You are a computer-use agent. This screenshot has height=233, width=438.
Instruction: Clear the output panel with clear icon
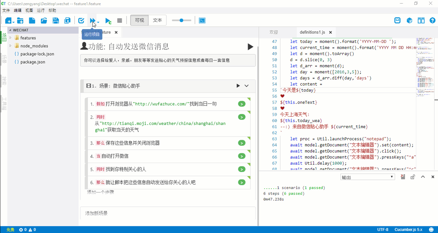pyautogui.click(x=403, y=177)
